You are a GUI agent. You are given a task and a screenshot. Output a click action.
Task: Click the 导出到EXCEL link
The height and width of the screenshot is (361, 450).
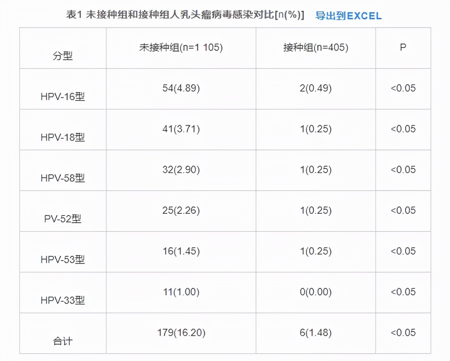(348, 16)
